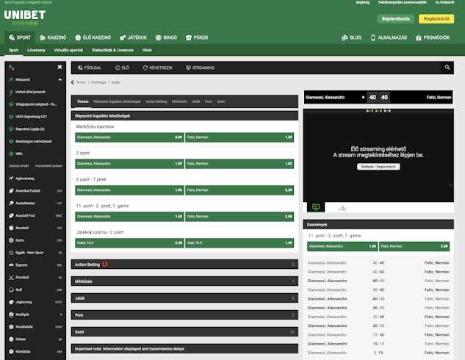Click the Baseball icon in sidebar
Viewport: 465px width, 360px height.
[x=11, y=228]
